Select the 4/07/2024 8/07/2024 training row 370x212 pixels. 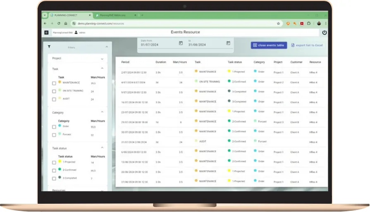[221, 82]
